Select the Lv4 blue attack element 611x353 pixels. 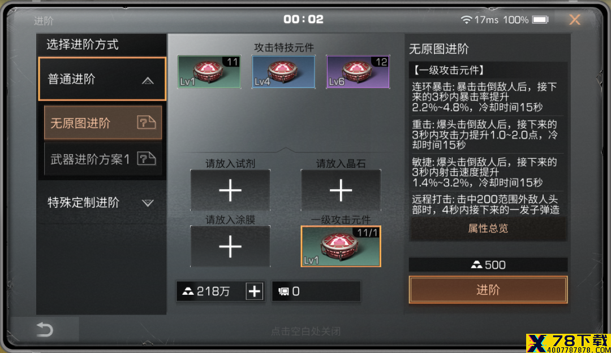tap(283, 72)
